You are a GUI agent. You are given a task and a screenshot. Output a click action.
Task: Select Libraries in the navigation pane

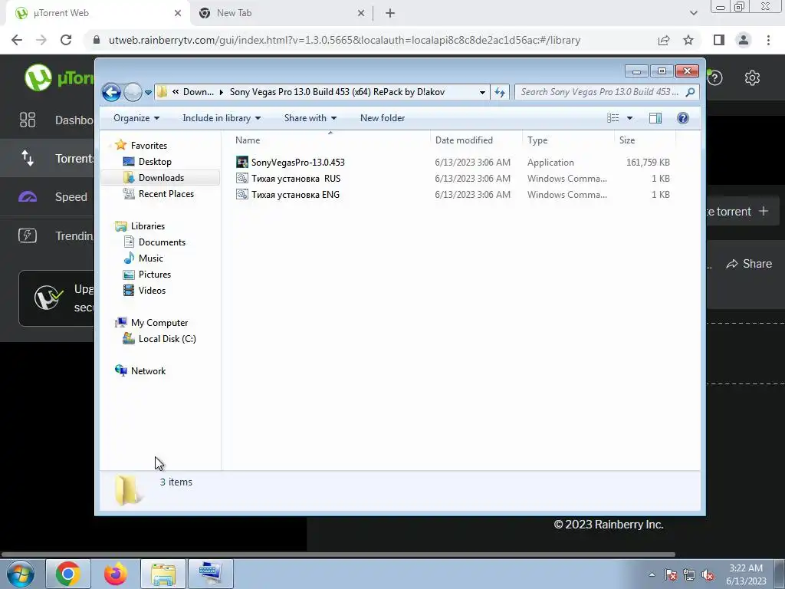[148, 226]
